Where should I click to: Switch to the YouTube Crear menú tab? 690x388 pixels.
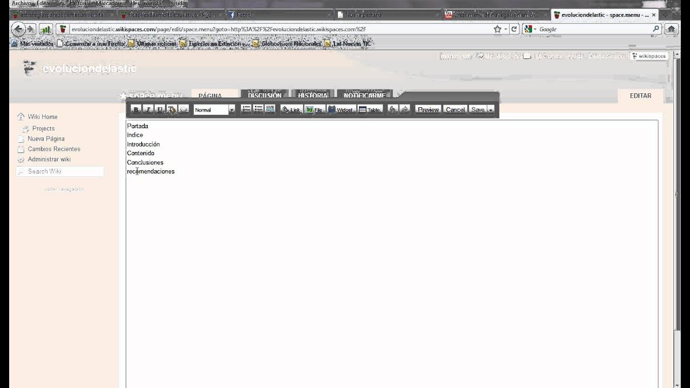pos(495,15)
